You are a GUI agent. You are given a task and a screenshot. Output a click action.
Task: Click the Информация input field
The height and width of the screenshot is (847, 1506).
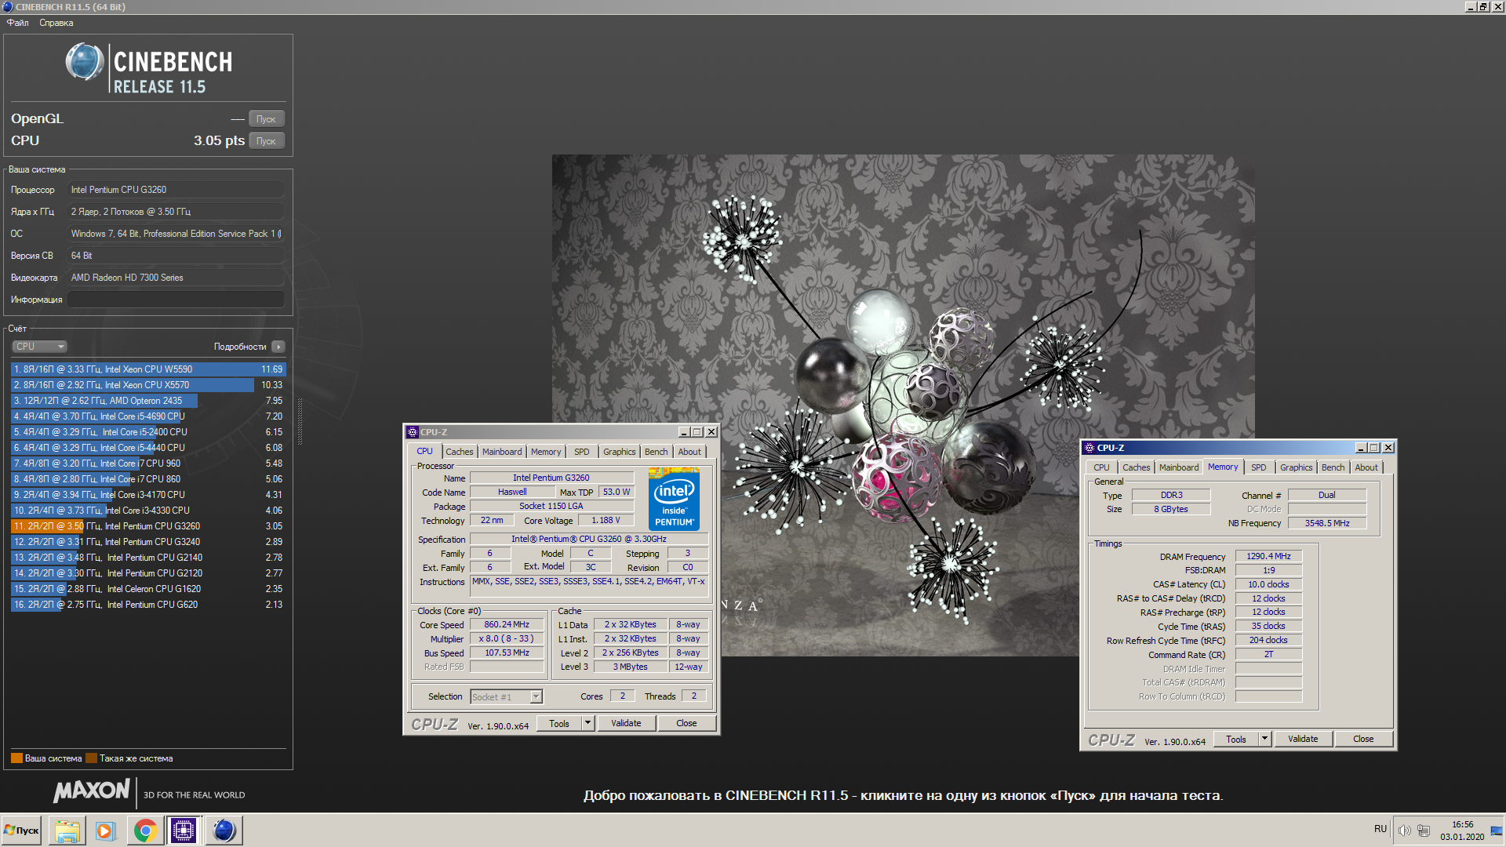point(176,300)
